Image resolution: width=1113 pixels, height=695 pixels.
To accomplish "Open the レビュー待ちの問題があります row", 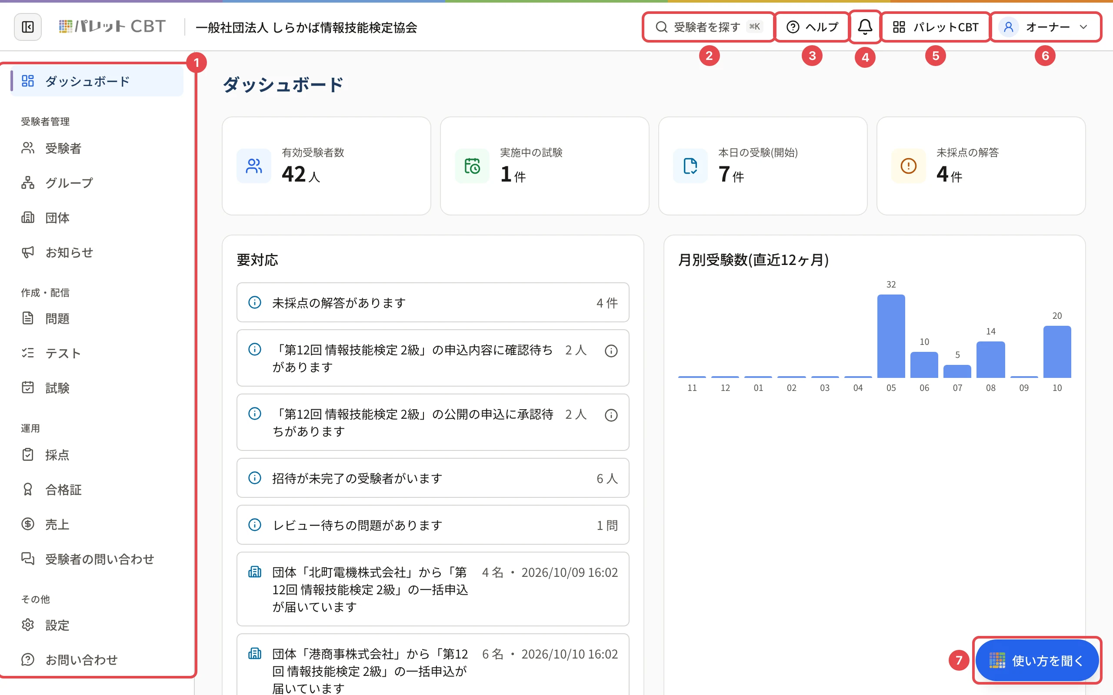I will pos(433,525).
